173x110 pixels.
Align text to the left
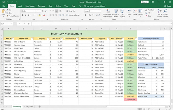click(x=50, y=15)
